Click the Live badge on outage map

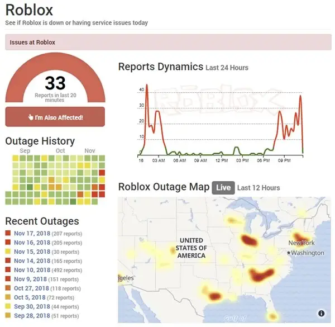tap(223, 188)
